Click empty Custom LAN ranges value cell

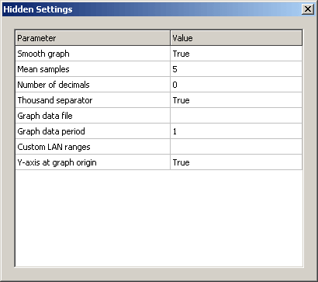(x=236, y=147)
